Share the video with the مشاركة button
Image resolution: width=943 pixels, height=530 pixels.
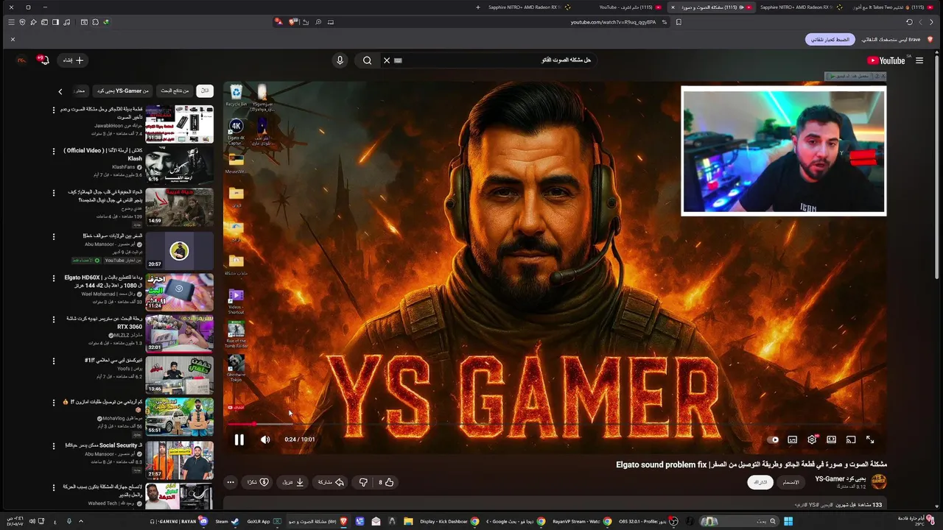(x=331, y=482)
